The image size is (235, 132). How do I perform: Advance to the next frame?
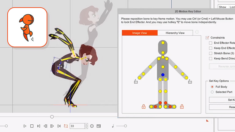(52, 126)
